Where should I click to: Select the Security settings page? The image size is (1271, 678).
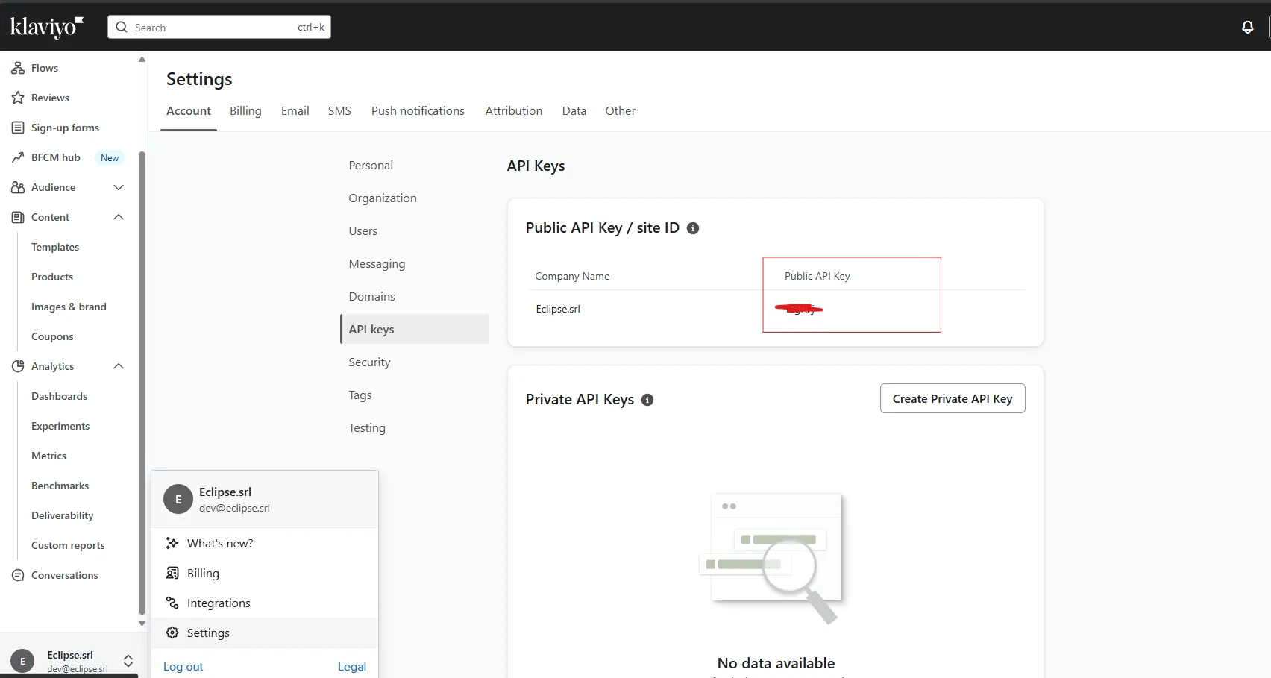(369, 362)
